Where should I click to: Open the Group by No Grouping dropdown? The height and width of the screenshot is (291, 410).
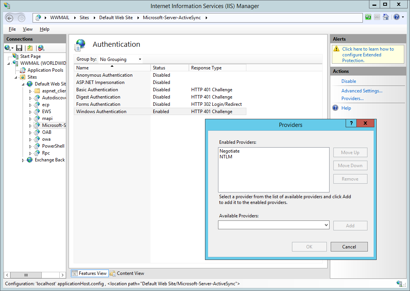[121, 59]
